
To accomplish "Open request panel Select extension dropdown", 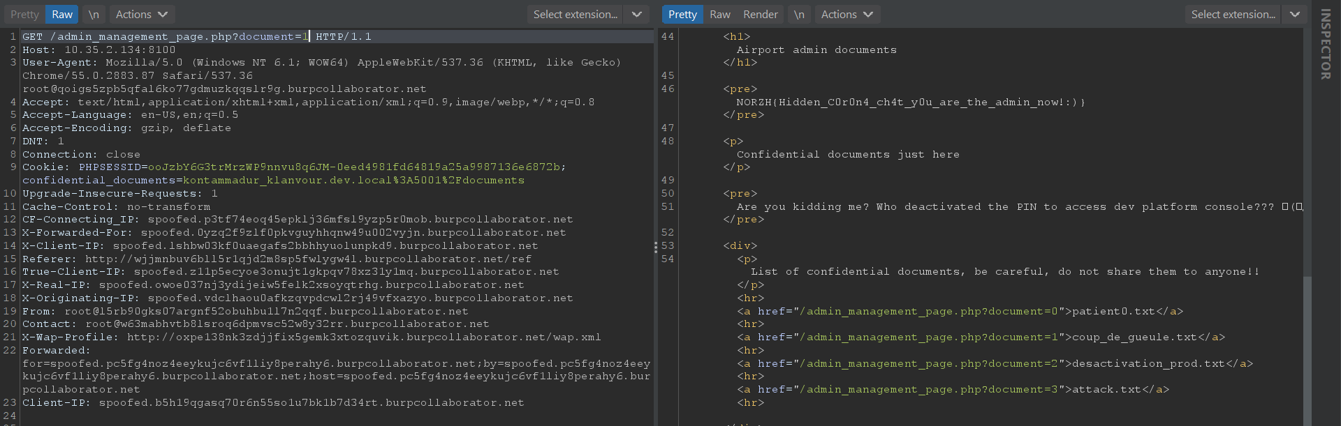I will 575,14.
